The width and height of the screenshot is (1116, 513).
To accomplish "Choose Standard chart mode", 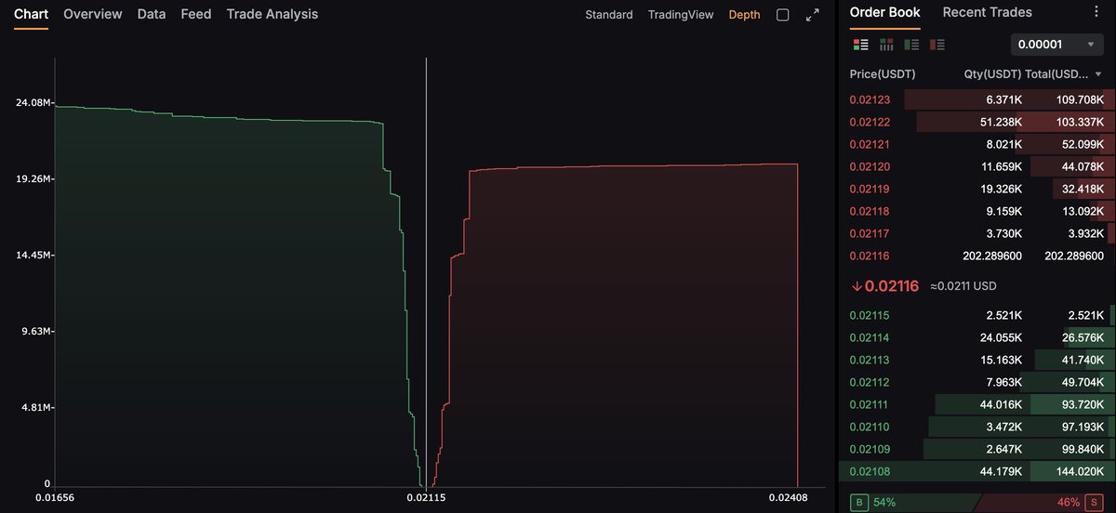I will pyautogui.click(x=609, y=15).
